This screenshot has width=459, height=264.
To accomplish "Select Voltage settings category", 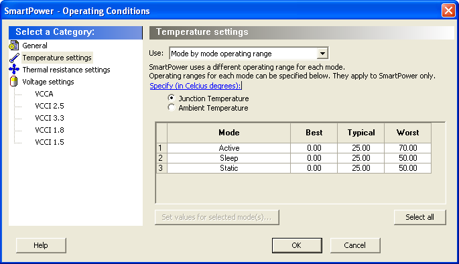I will tap(48, 82).
